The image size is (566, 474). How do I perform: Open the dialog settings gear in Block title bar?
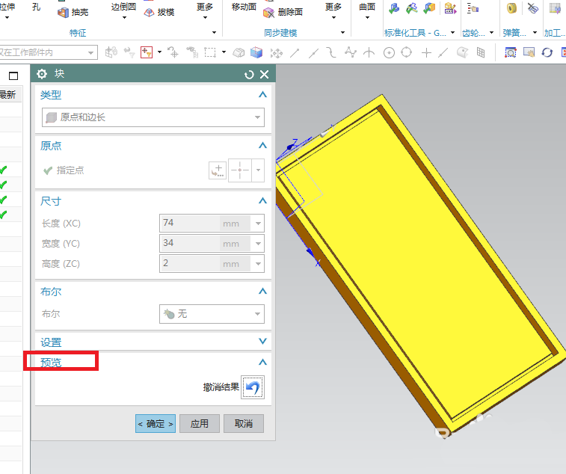(42, 74)
